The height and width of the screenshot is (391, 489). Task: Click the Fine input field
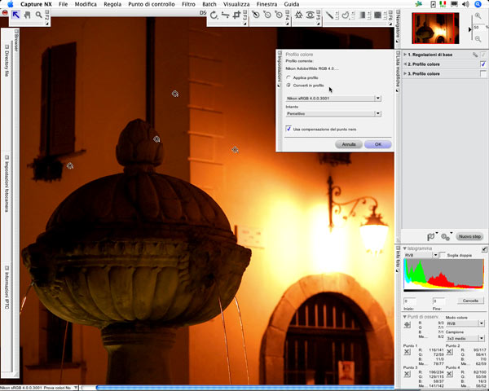coord(438,301)
